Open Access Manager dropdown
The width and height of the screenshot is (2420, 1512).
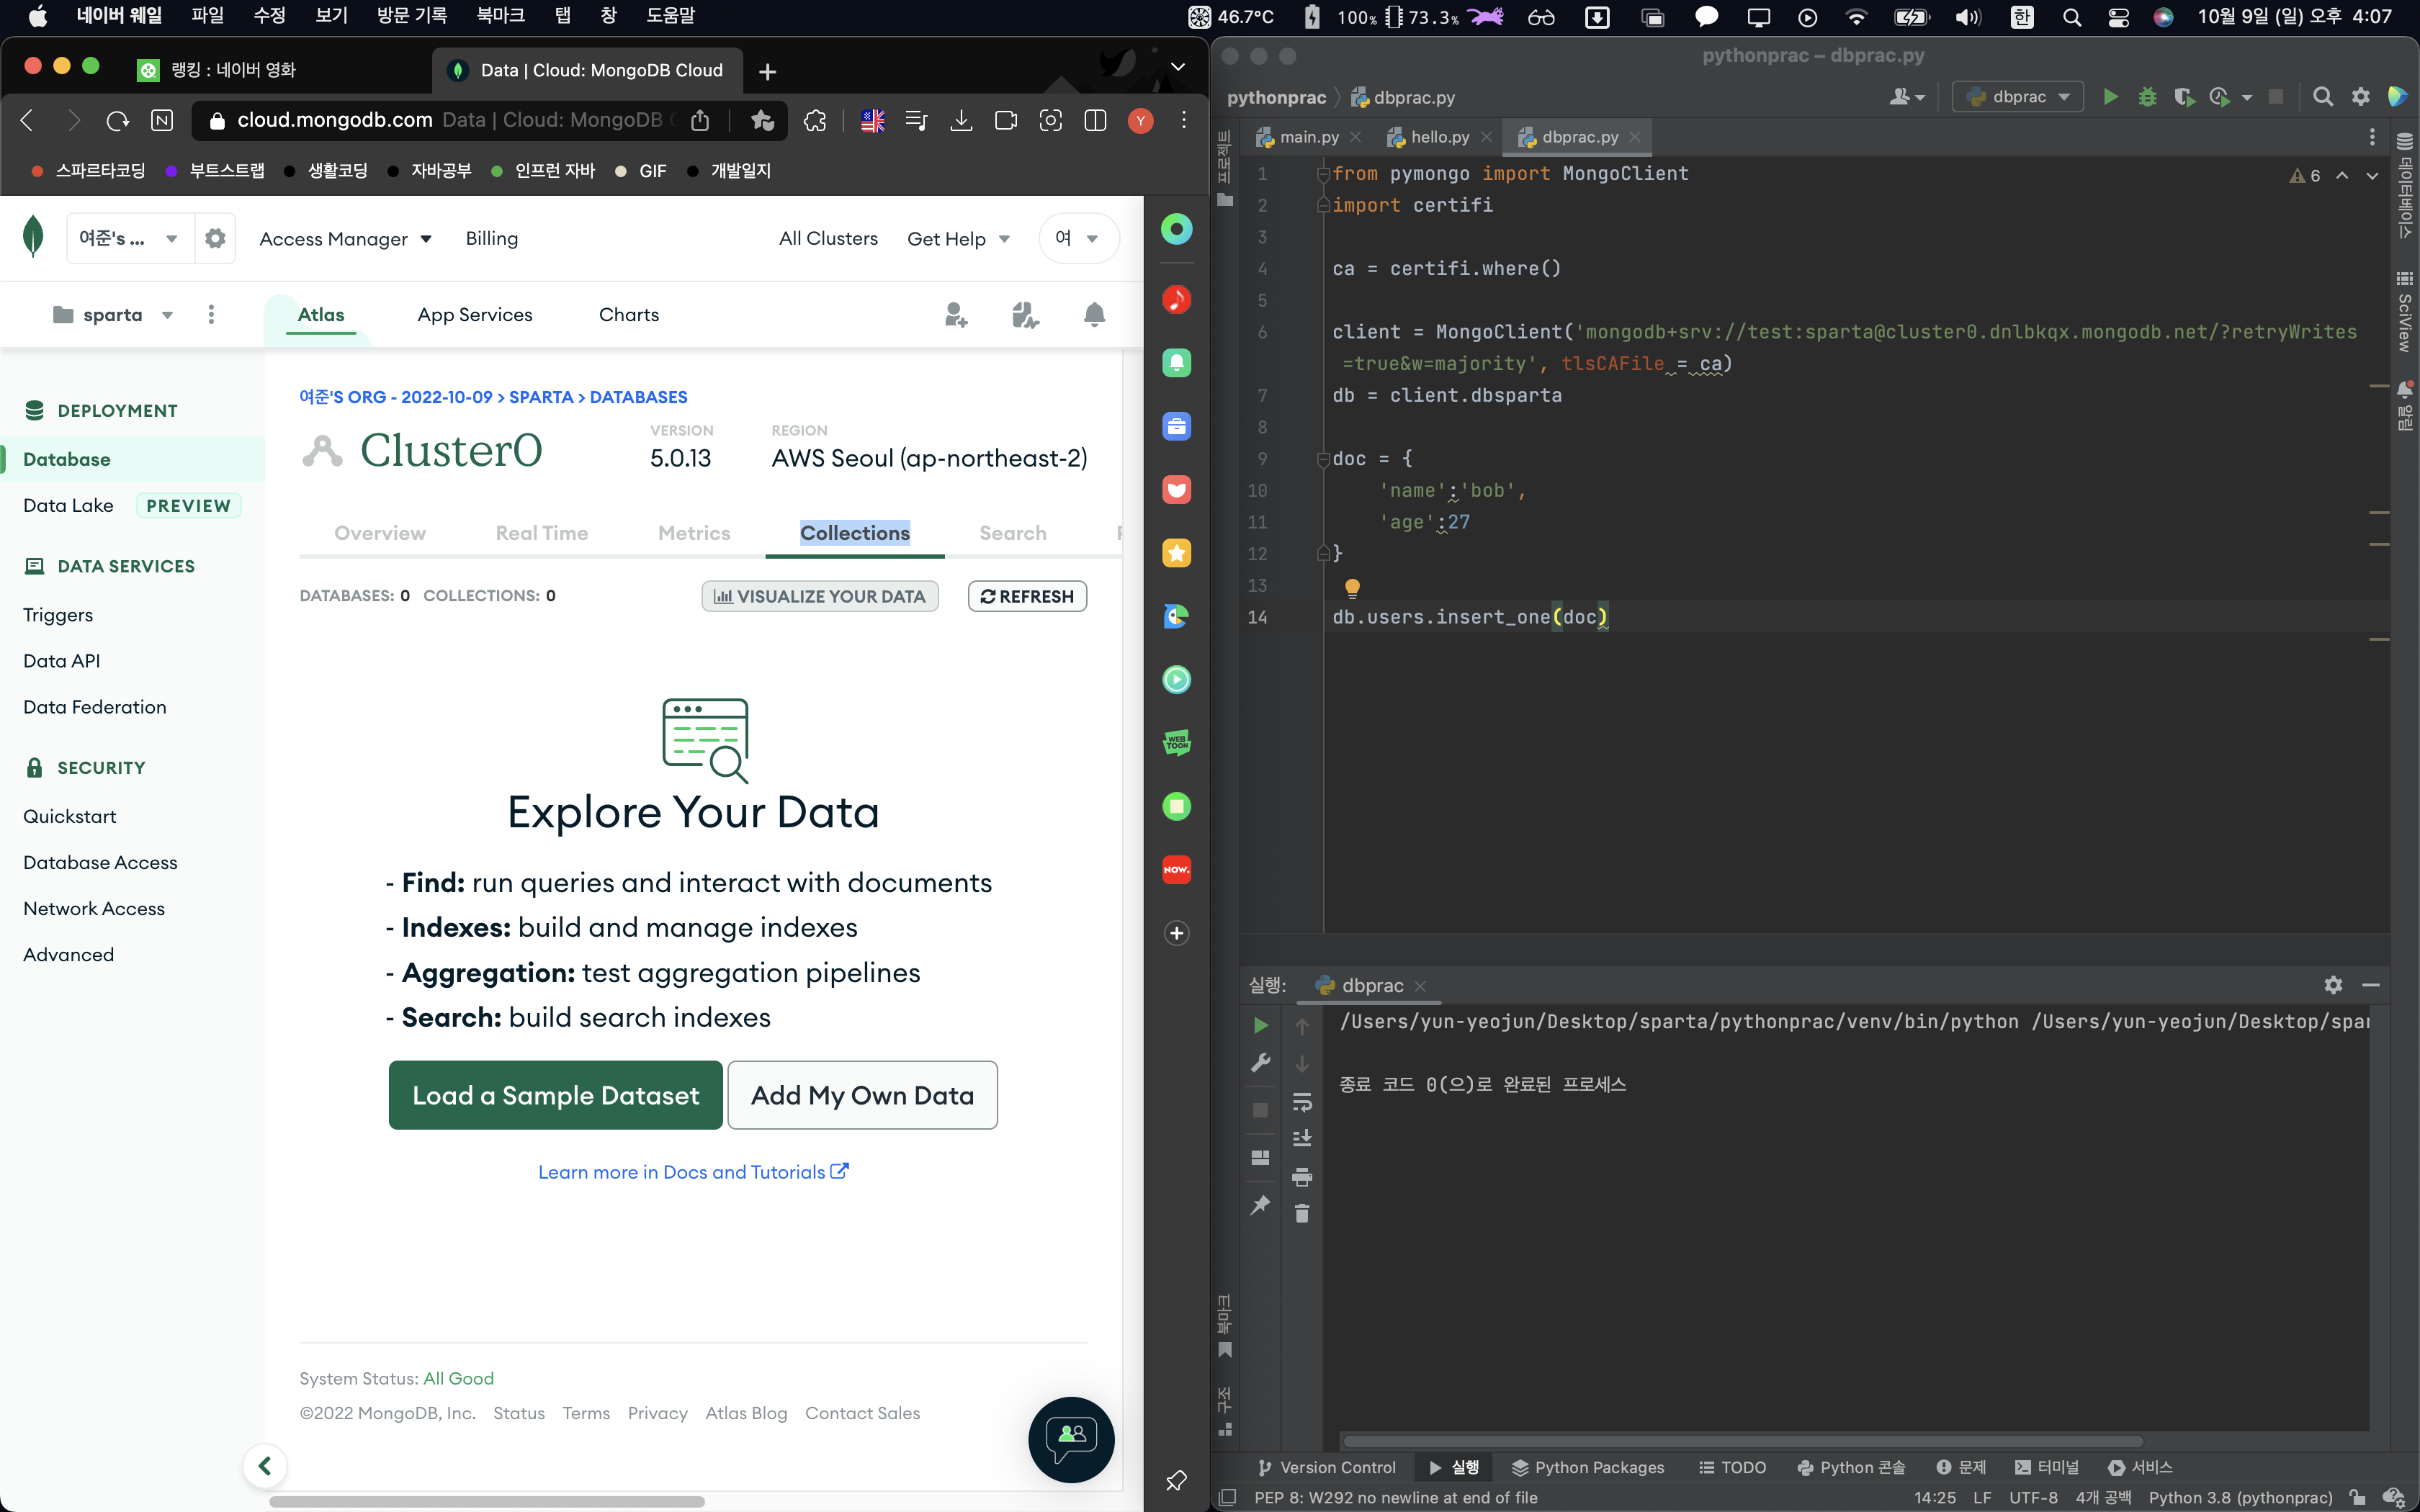pos(345,239)
